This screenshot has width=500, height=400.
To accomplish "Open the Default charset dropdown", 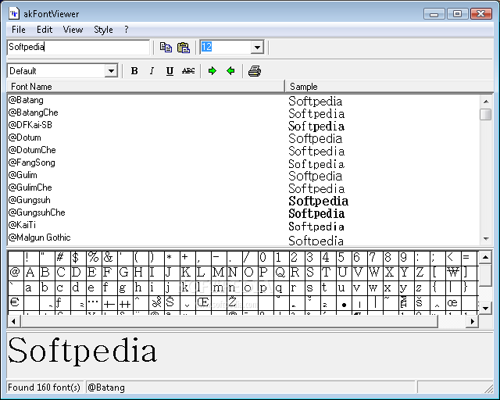I will click(111, 71).
